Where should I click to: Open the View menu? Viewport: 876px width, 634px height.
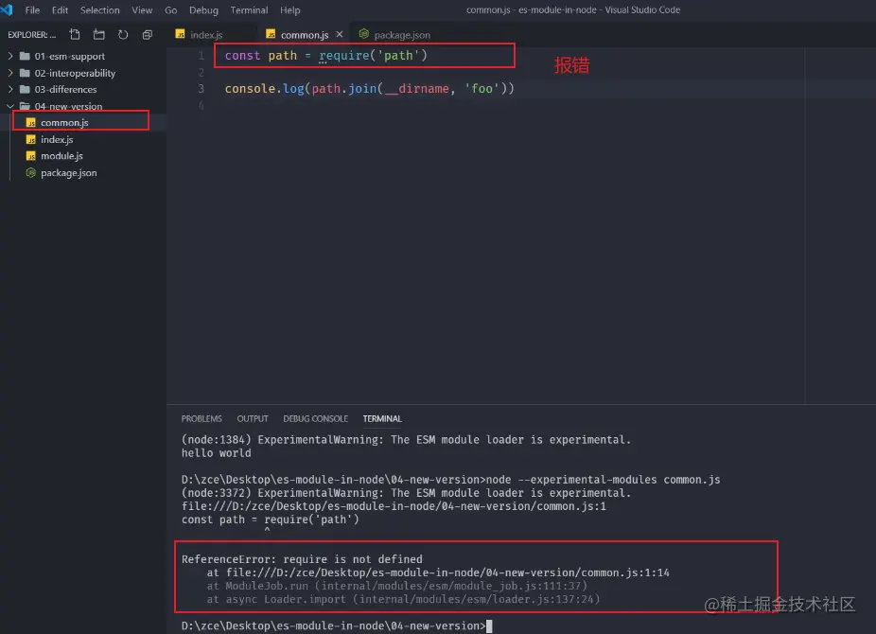[x=142, y=10]
